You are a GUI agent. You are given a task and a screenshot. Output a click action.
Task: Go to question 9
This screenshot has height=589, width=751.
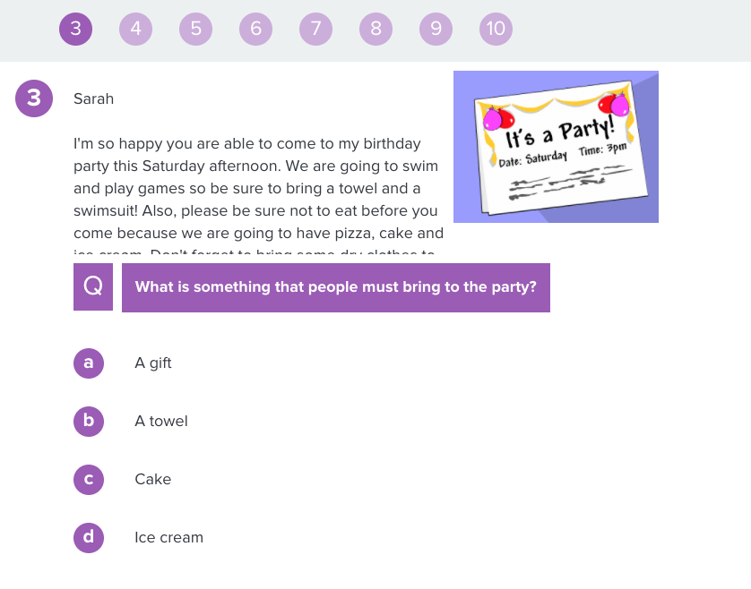[436, 29]
